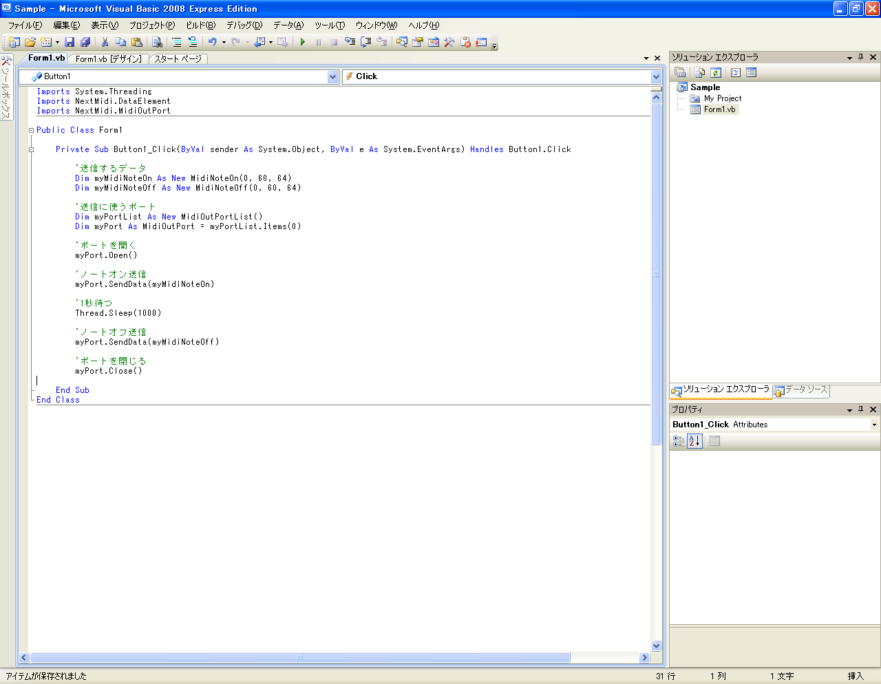This screenshot has width=881, height=684.
Task: Open View Designer via Solution Explorer icon
Action: (751, 72)
